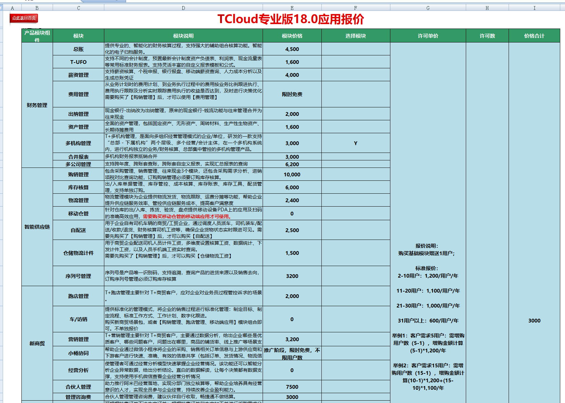Select the 营销管理 module cell
Image resolution: width=565 pixels, height=403 pixels.
click(78, 339)
